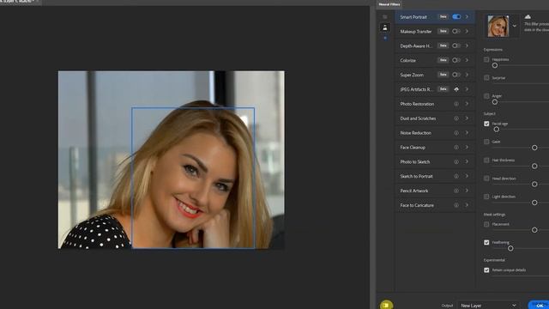
Task: Select the Face to Caricature filter
Action: [x=435, y=205]
